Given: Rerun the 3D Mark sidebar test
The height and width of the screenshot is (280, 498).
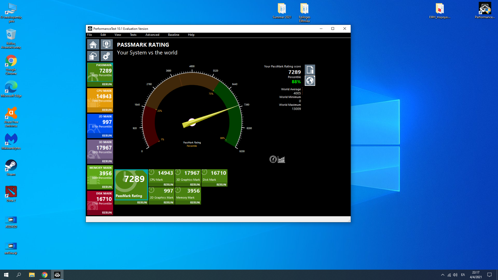Looking at the screenshot, I should 107,161.
